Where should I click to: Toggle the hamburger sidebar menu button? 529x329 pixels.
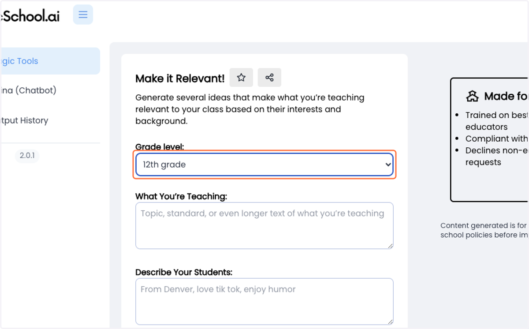click(x=83, y=15)
